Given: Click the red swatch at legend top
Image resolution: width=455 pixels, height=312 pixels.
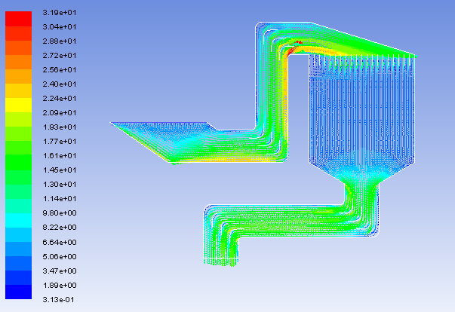Looking at the screenshot, I should tap(20, 19).
